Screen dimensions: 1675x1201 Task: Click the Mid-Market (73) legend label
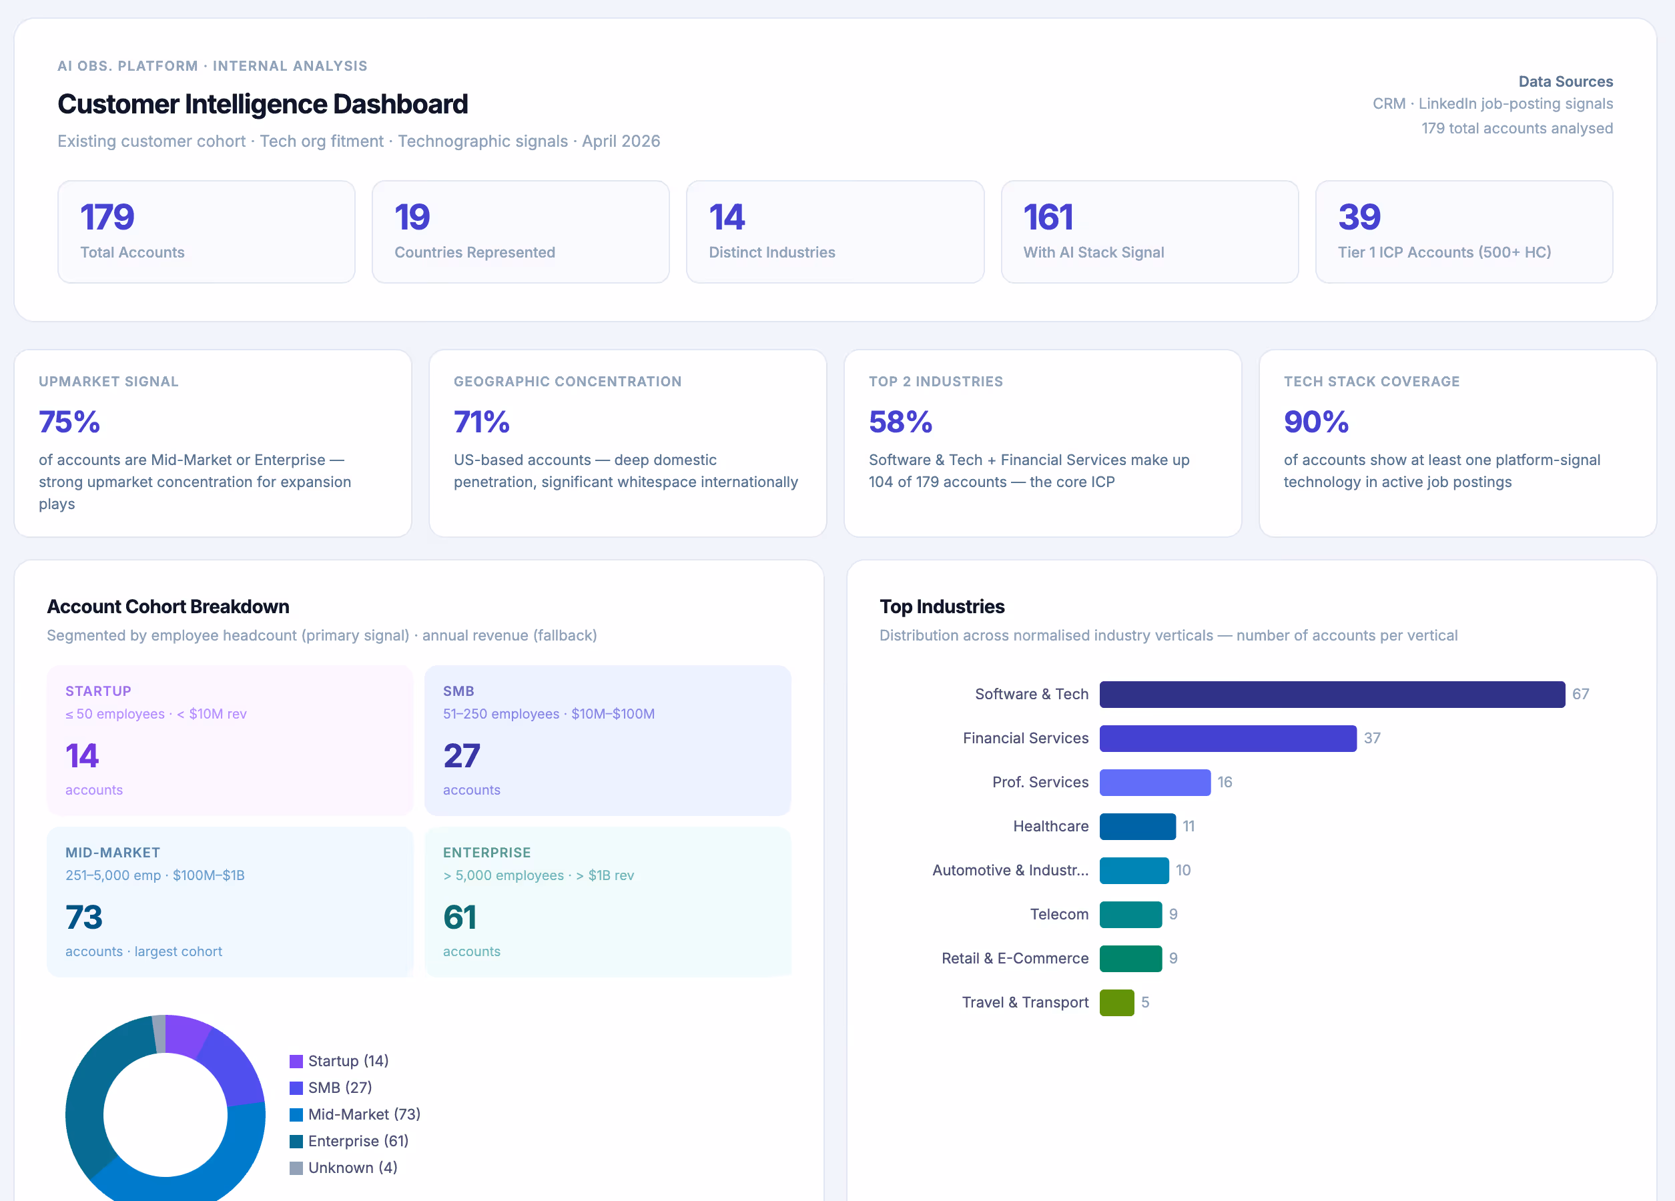click(x=364, y=1114)
